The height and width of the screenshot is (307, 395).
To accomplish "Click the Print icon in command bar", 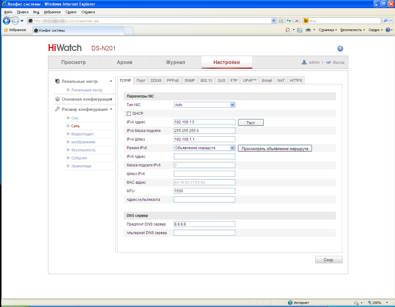I will 308,30.
